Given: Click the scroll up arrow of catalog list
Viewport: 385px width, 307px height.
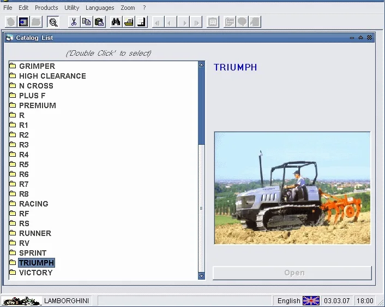Looking at the screenshot, I should 201,65.
